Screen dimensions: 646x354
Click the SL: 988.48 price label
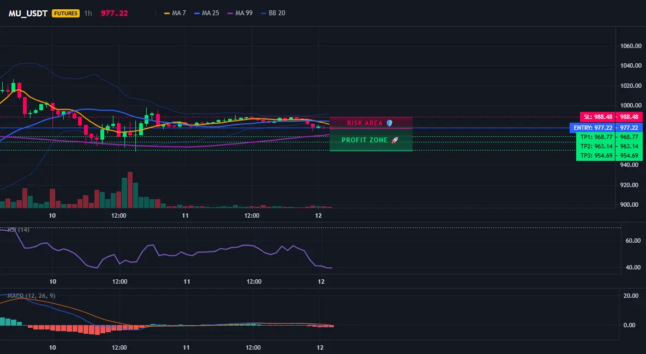pos(597,117)
